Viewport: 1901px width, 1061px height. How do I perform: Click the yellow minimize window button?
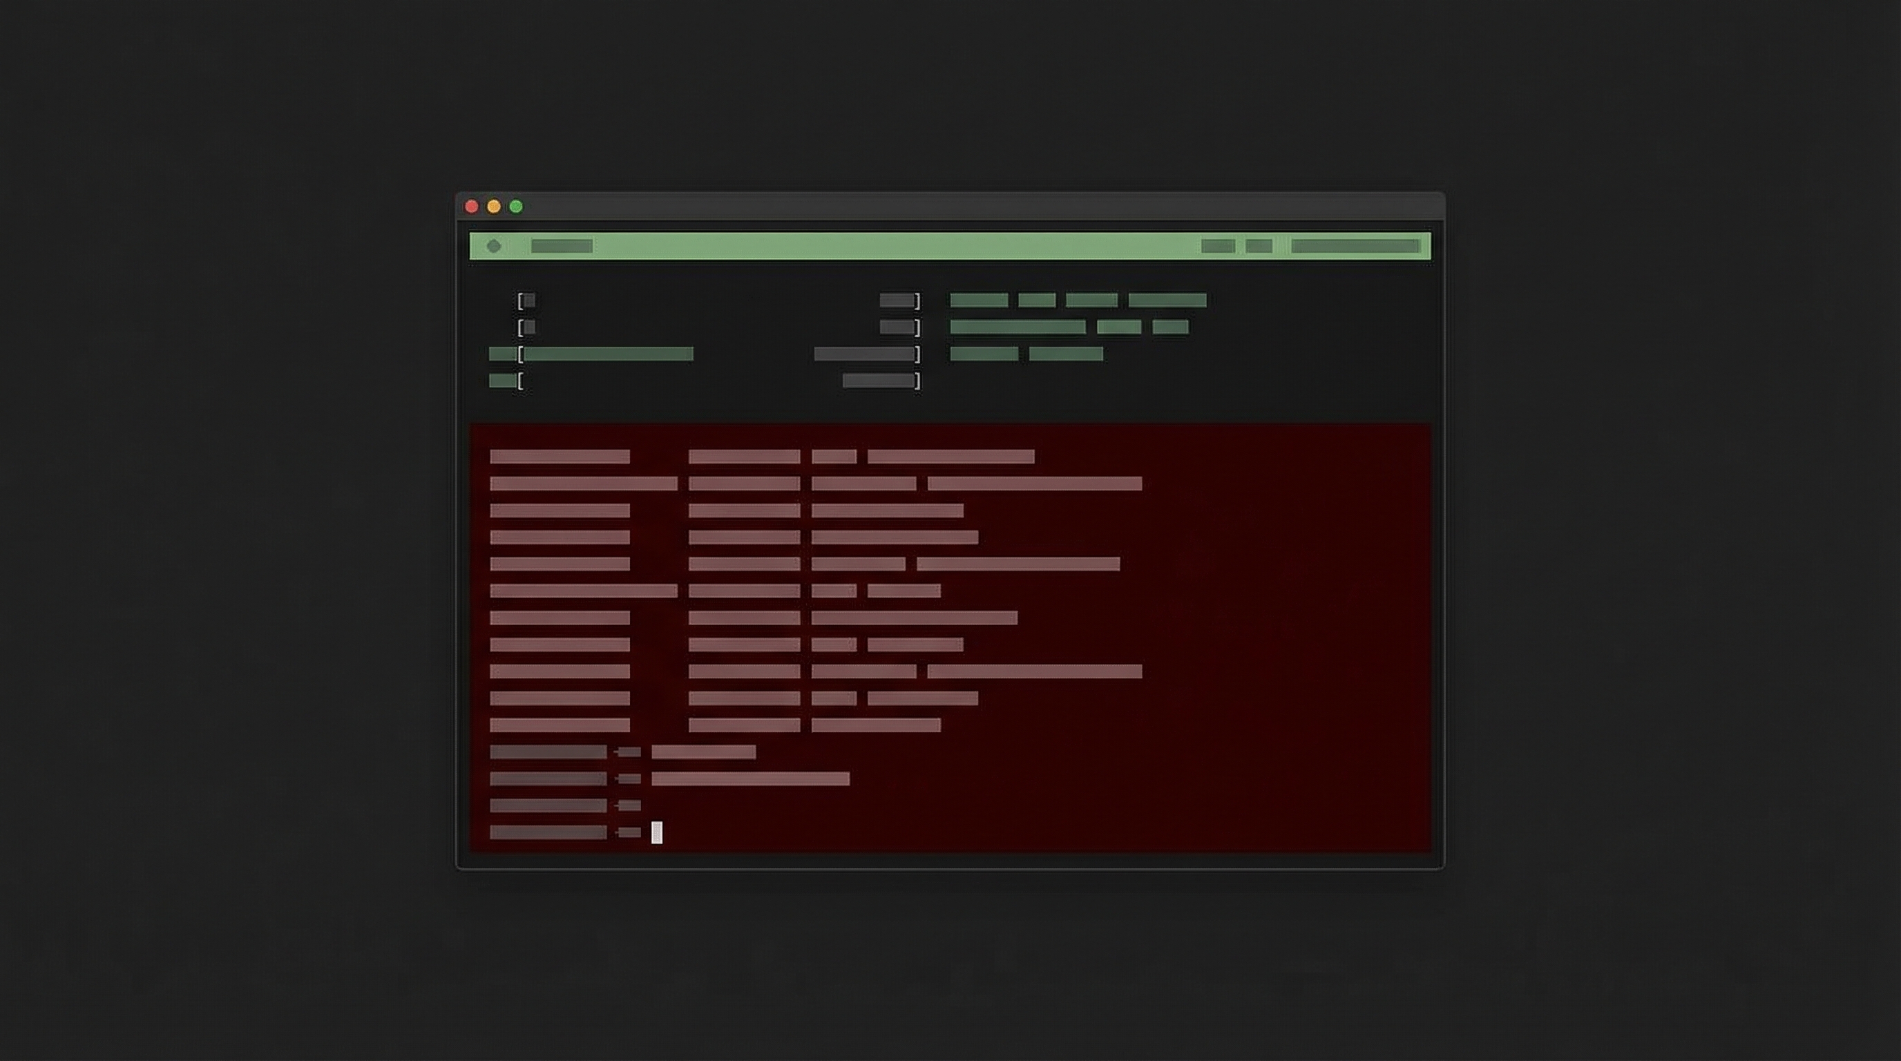pyautogui.click(x=494, y=207)
